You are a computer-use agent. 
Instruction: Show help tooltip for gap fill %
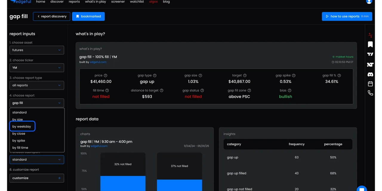tap(339, 76)
